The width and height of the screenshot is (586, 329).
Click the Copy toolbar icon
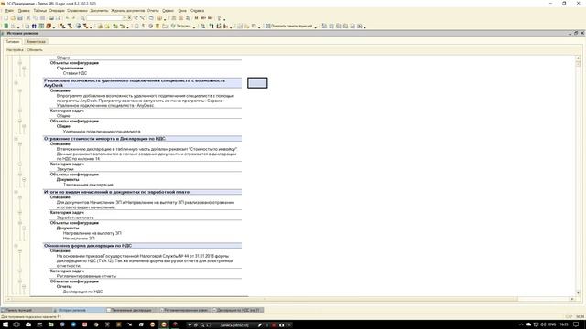click(x=36, y=18)
